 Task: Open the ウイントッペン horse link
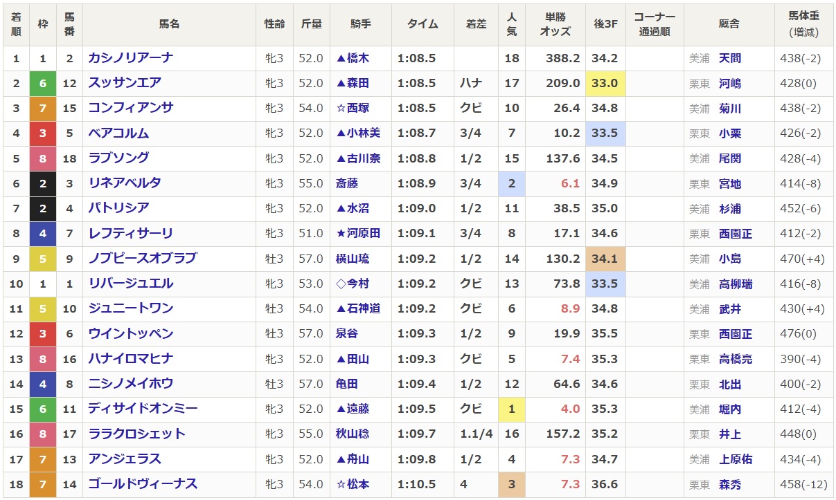pos(130,334)
